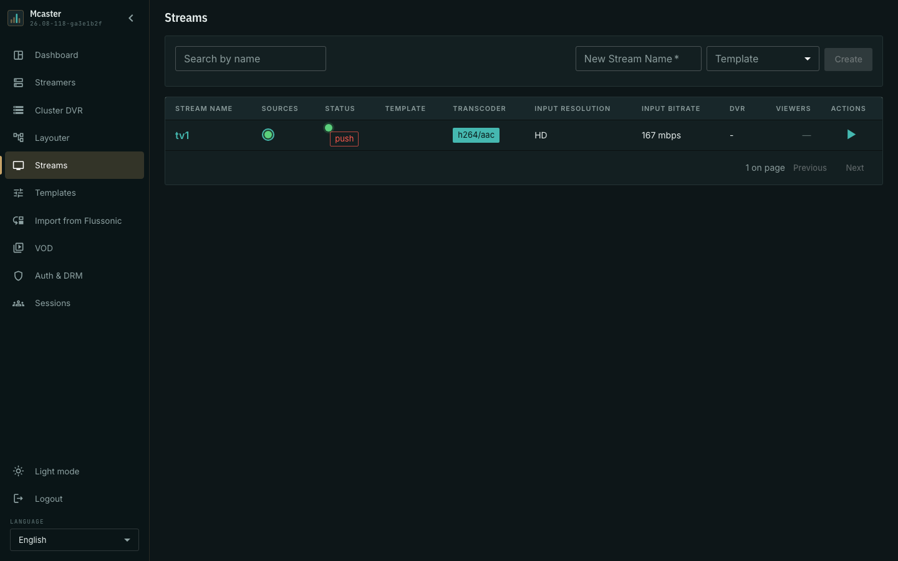Go to the Streamers section

(74, 82)
